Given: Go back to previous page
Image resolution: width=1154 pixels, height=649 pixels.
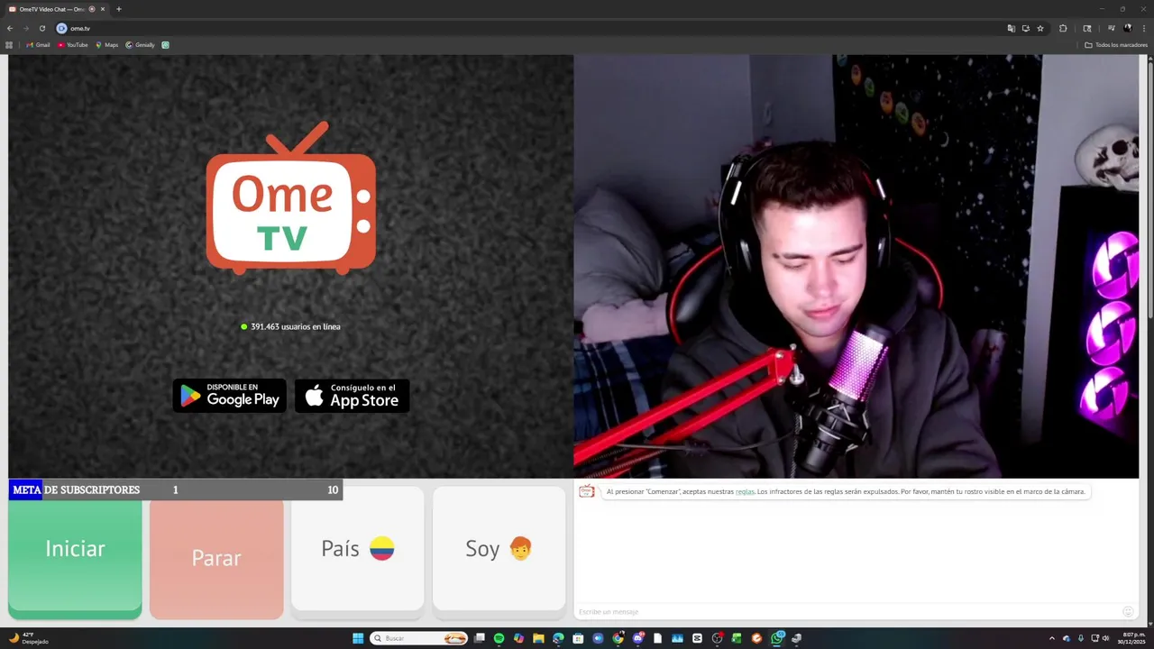Looking at the screenshot, I should pos(10,28).
